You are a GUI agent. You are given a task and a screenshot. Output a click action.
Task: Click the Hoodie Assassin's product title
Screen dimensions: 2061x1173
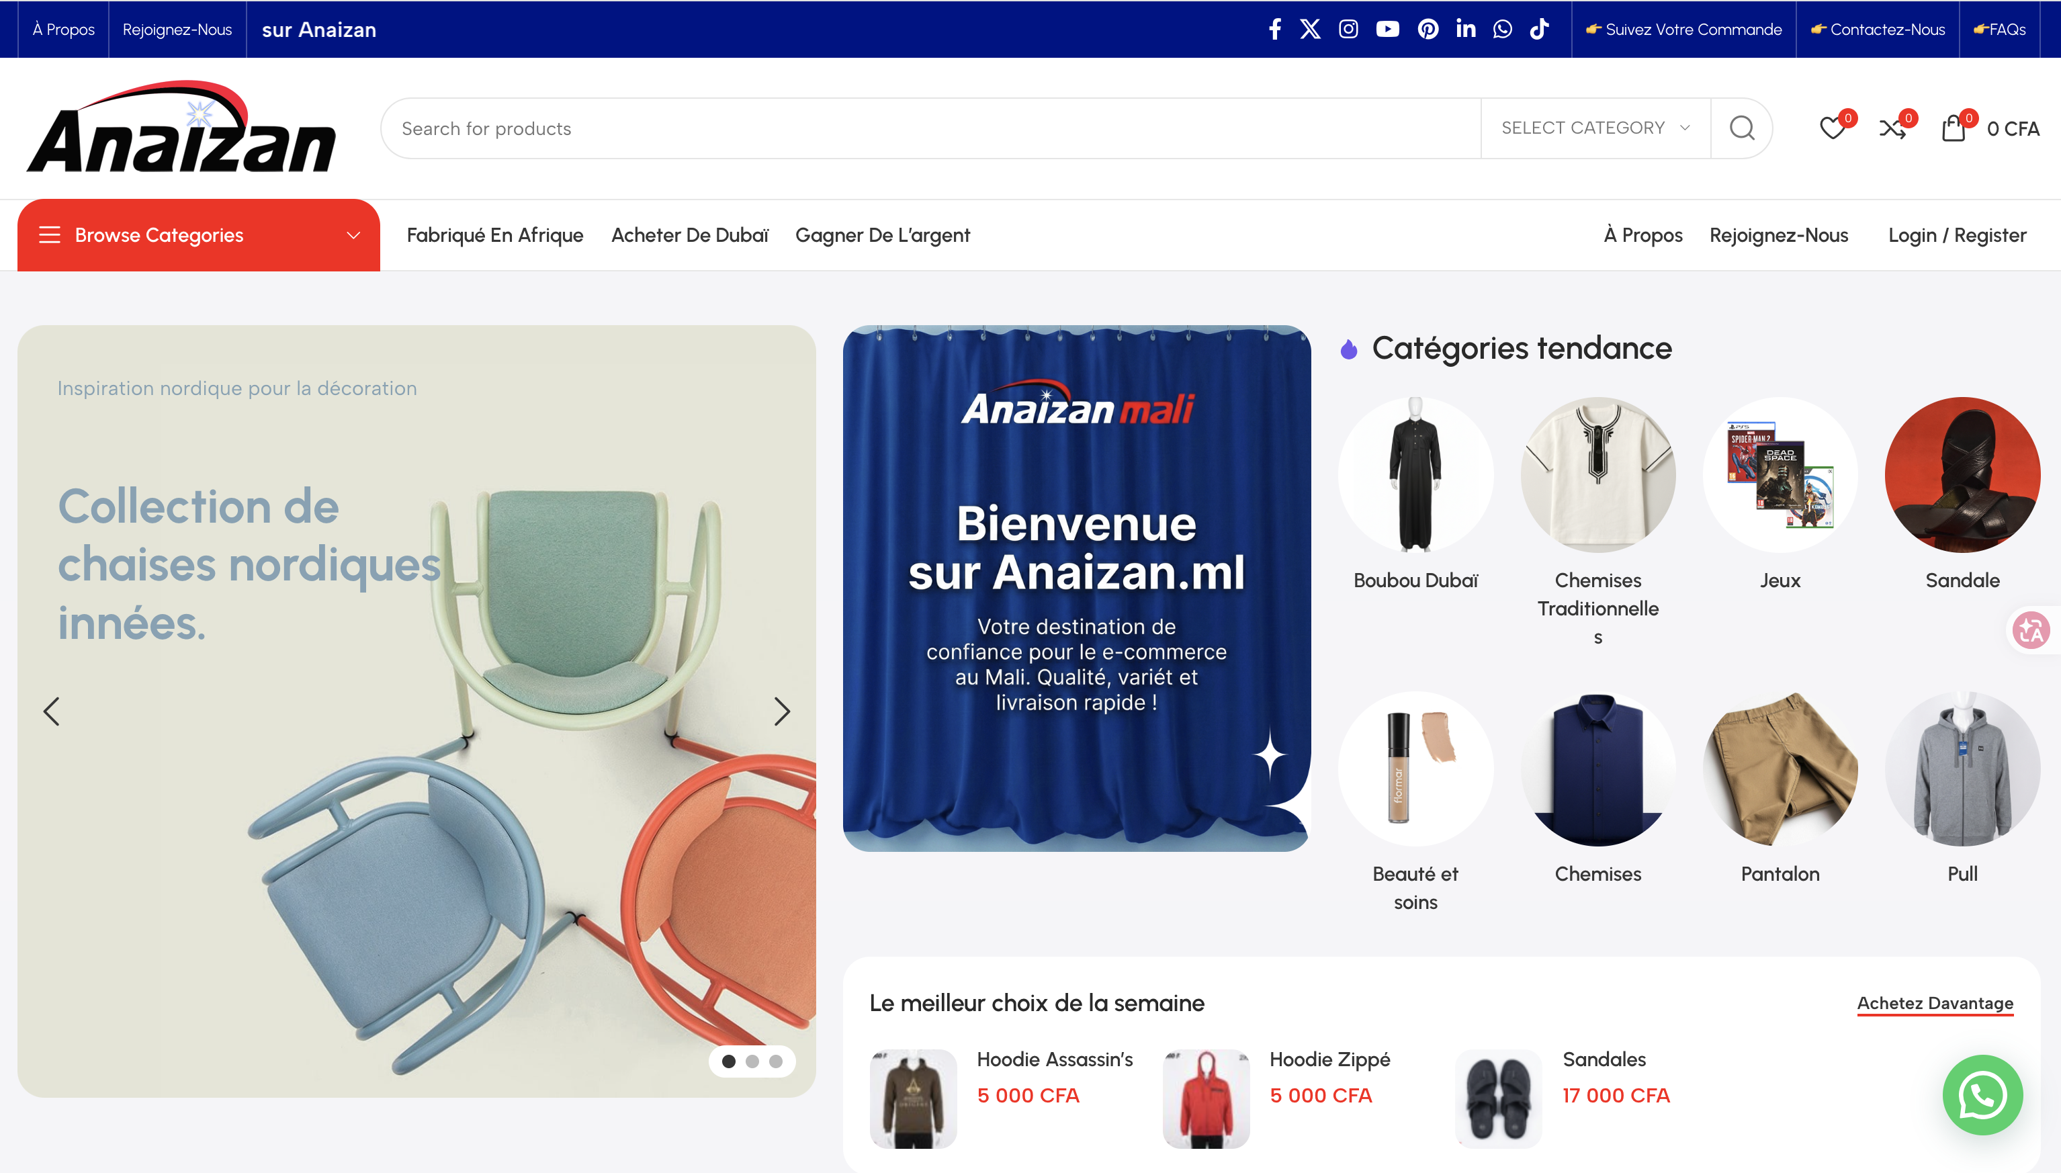pyautogui.click(x=1054, y=1059)
